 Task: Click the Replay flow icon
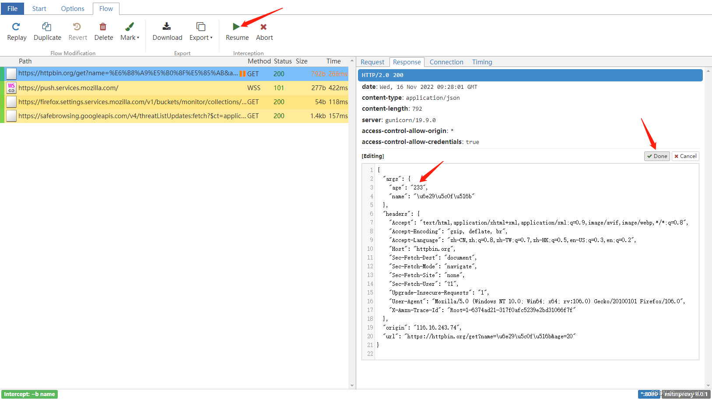[x=16, y=27]
